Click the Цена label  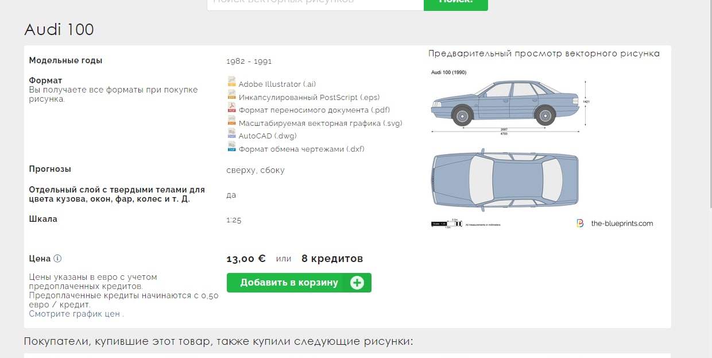coord(40,259)
